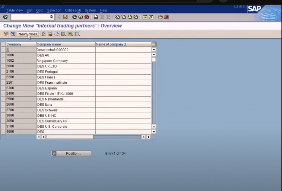Click the New Entries button
The image size is (282, 191).
tap(28, 34)
